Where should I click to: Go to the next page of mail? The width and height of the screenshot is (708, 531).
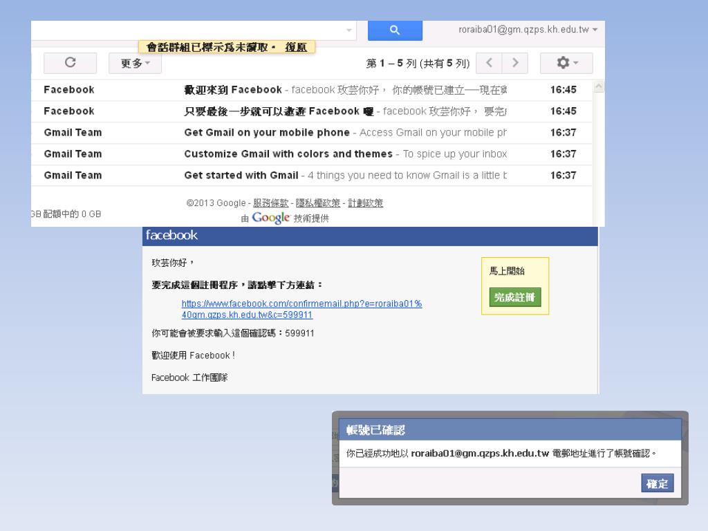(514, 63)
